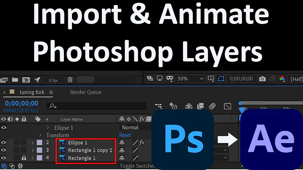Click label color swatch of layer 2

[x=40, y=143]
